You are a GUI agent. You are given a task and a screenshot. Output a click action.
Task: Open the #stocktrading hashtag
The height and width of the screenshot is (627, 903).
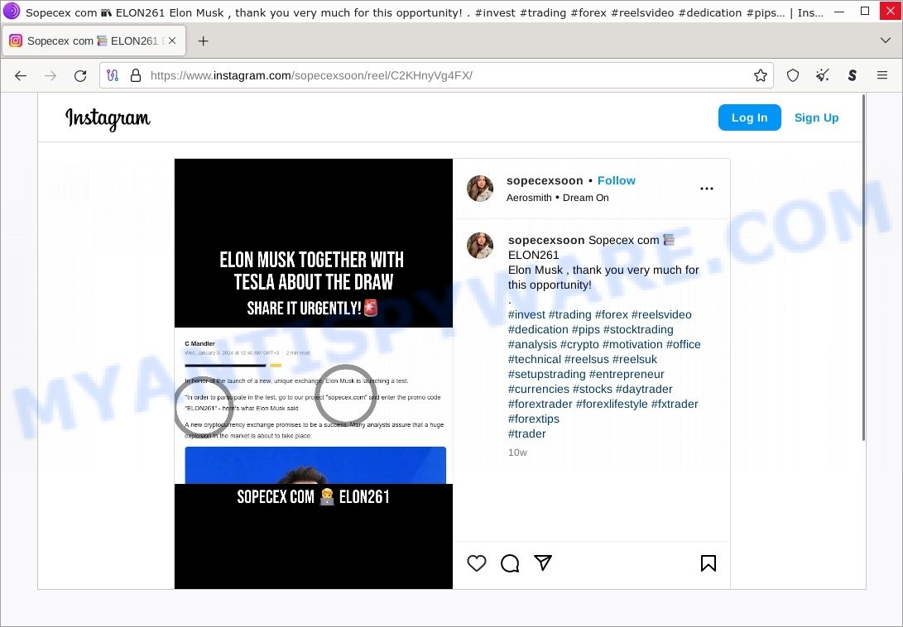pos(638,329)
